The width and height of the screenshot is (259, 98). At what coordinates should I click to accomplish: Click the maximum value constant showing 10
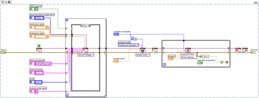click(42, 37)
